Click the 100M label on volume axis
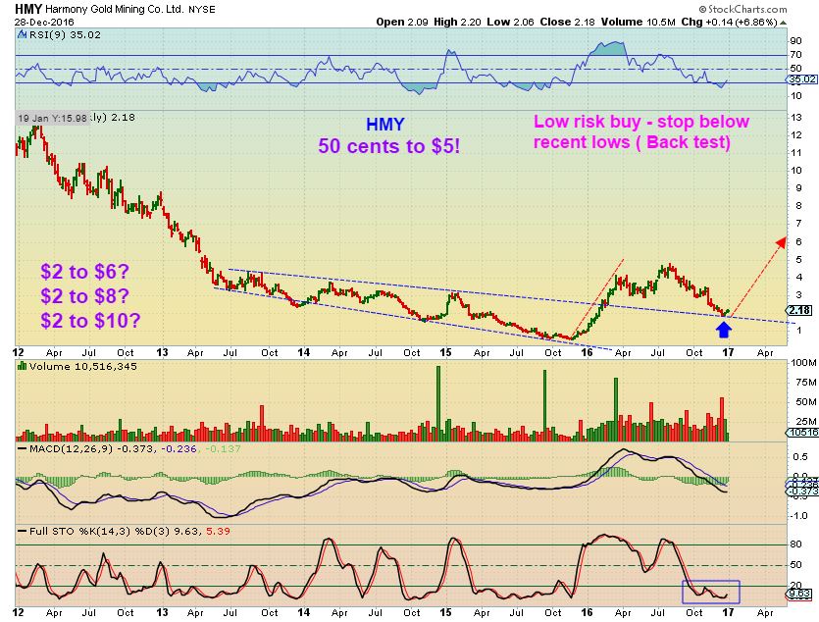This screenshot has height=622, width=819. [803, 362]
